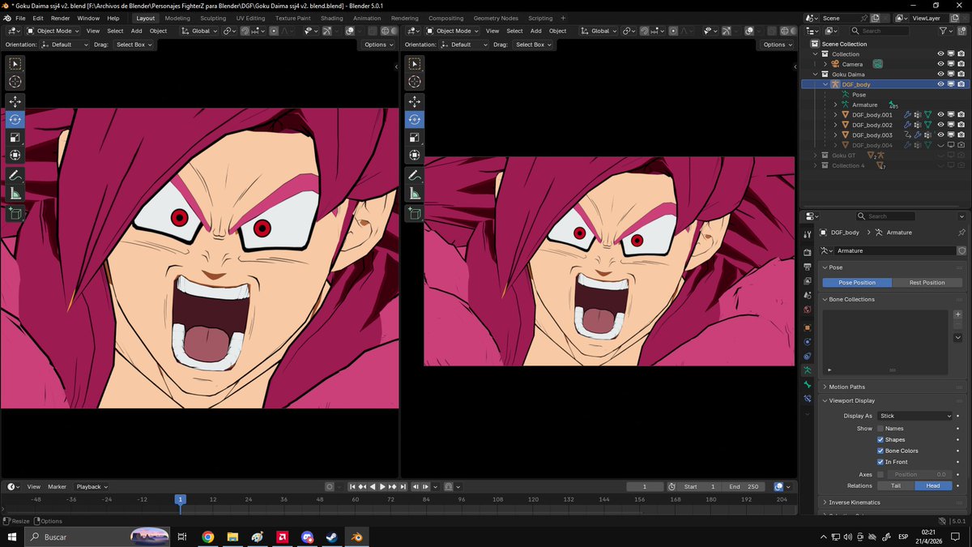Open left viewport Options dropdown
This screenshot has width=972, height=547.
click(x=377, y=45)
